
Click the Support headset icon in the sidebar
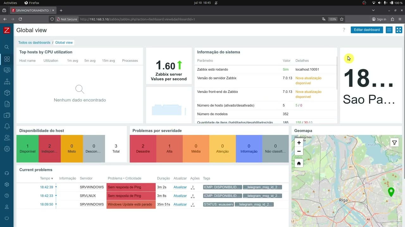point(7,173)
